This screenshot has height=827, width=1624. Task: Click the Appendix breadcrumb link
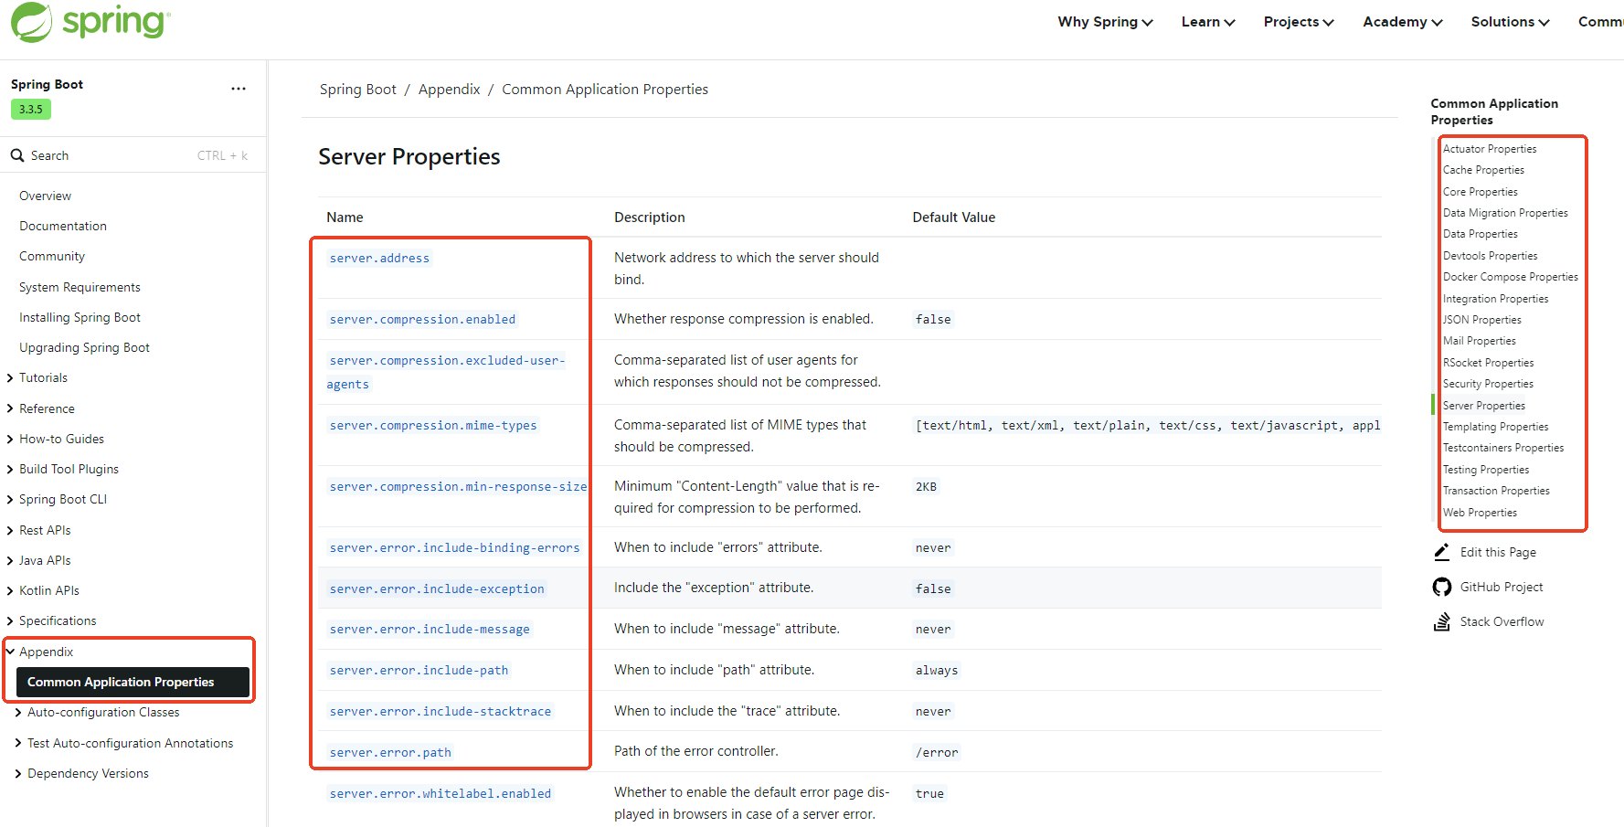(449, 90)
